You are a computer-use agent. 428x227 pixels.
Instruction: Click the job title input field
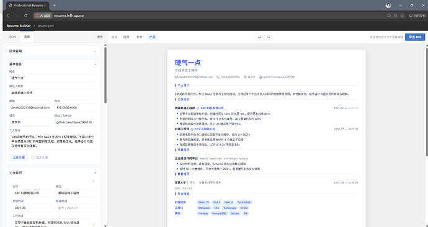click(53, 93)
